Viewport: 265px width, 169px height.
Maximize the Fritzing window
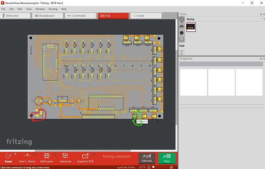(x=252, y=3)
